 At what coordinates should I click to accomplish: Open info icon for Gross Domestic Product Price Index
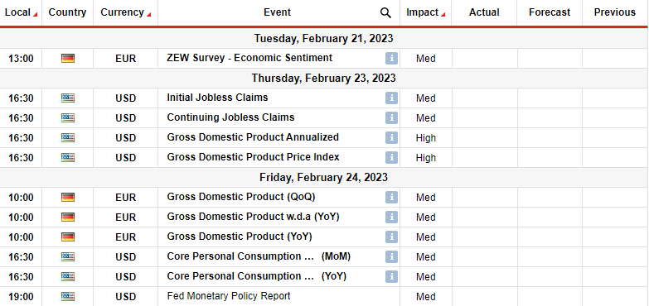click(x=391, y=157)
